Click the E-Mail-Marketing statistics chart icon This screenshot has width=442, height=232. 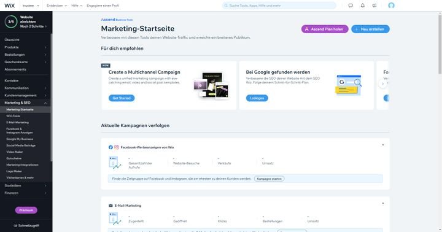tap(115, 218)
